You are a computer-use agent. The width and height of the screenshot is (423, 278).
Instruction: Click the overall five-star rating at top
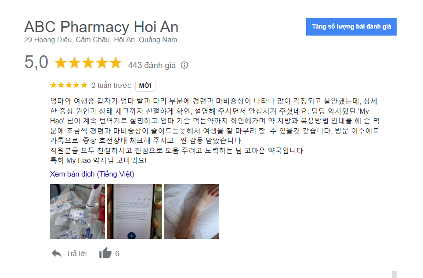88,62
